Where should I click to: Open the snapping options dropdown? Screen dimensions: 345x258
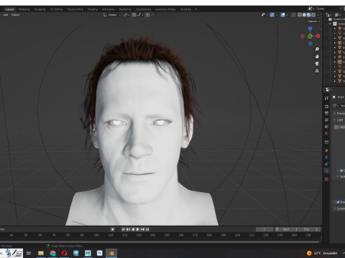coord(140,15)
